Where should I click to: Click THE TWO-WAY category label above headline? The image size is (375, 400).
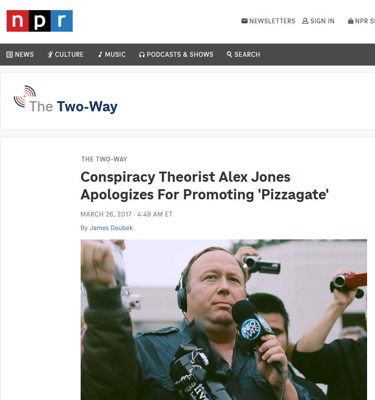(104, 159)
